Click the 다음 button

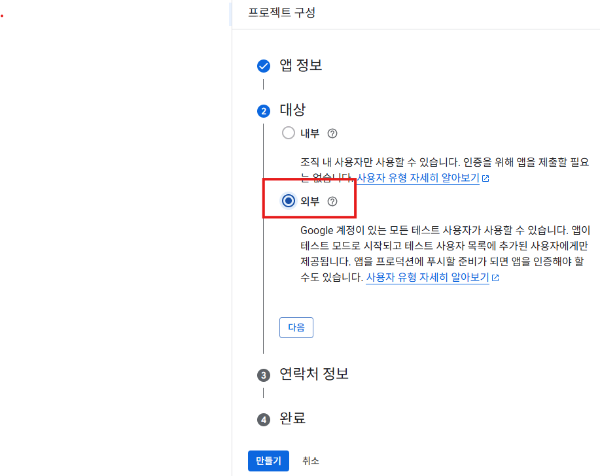[x=296, y=328]
